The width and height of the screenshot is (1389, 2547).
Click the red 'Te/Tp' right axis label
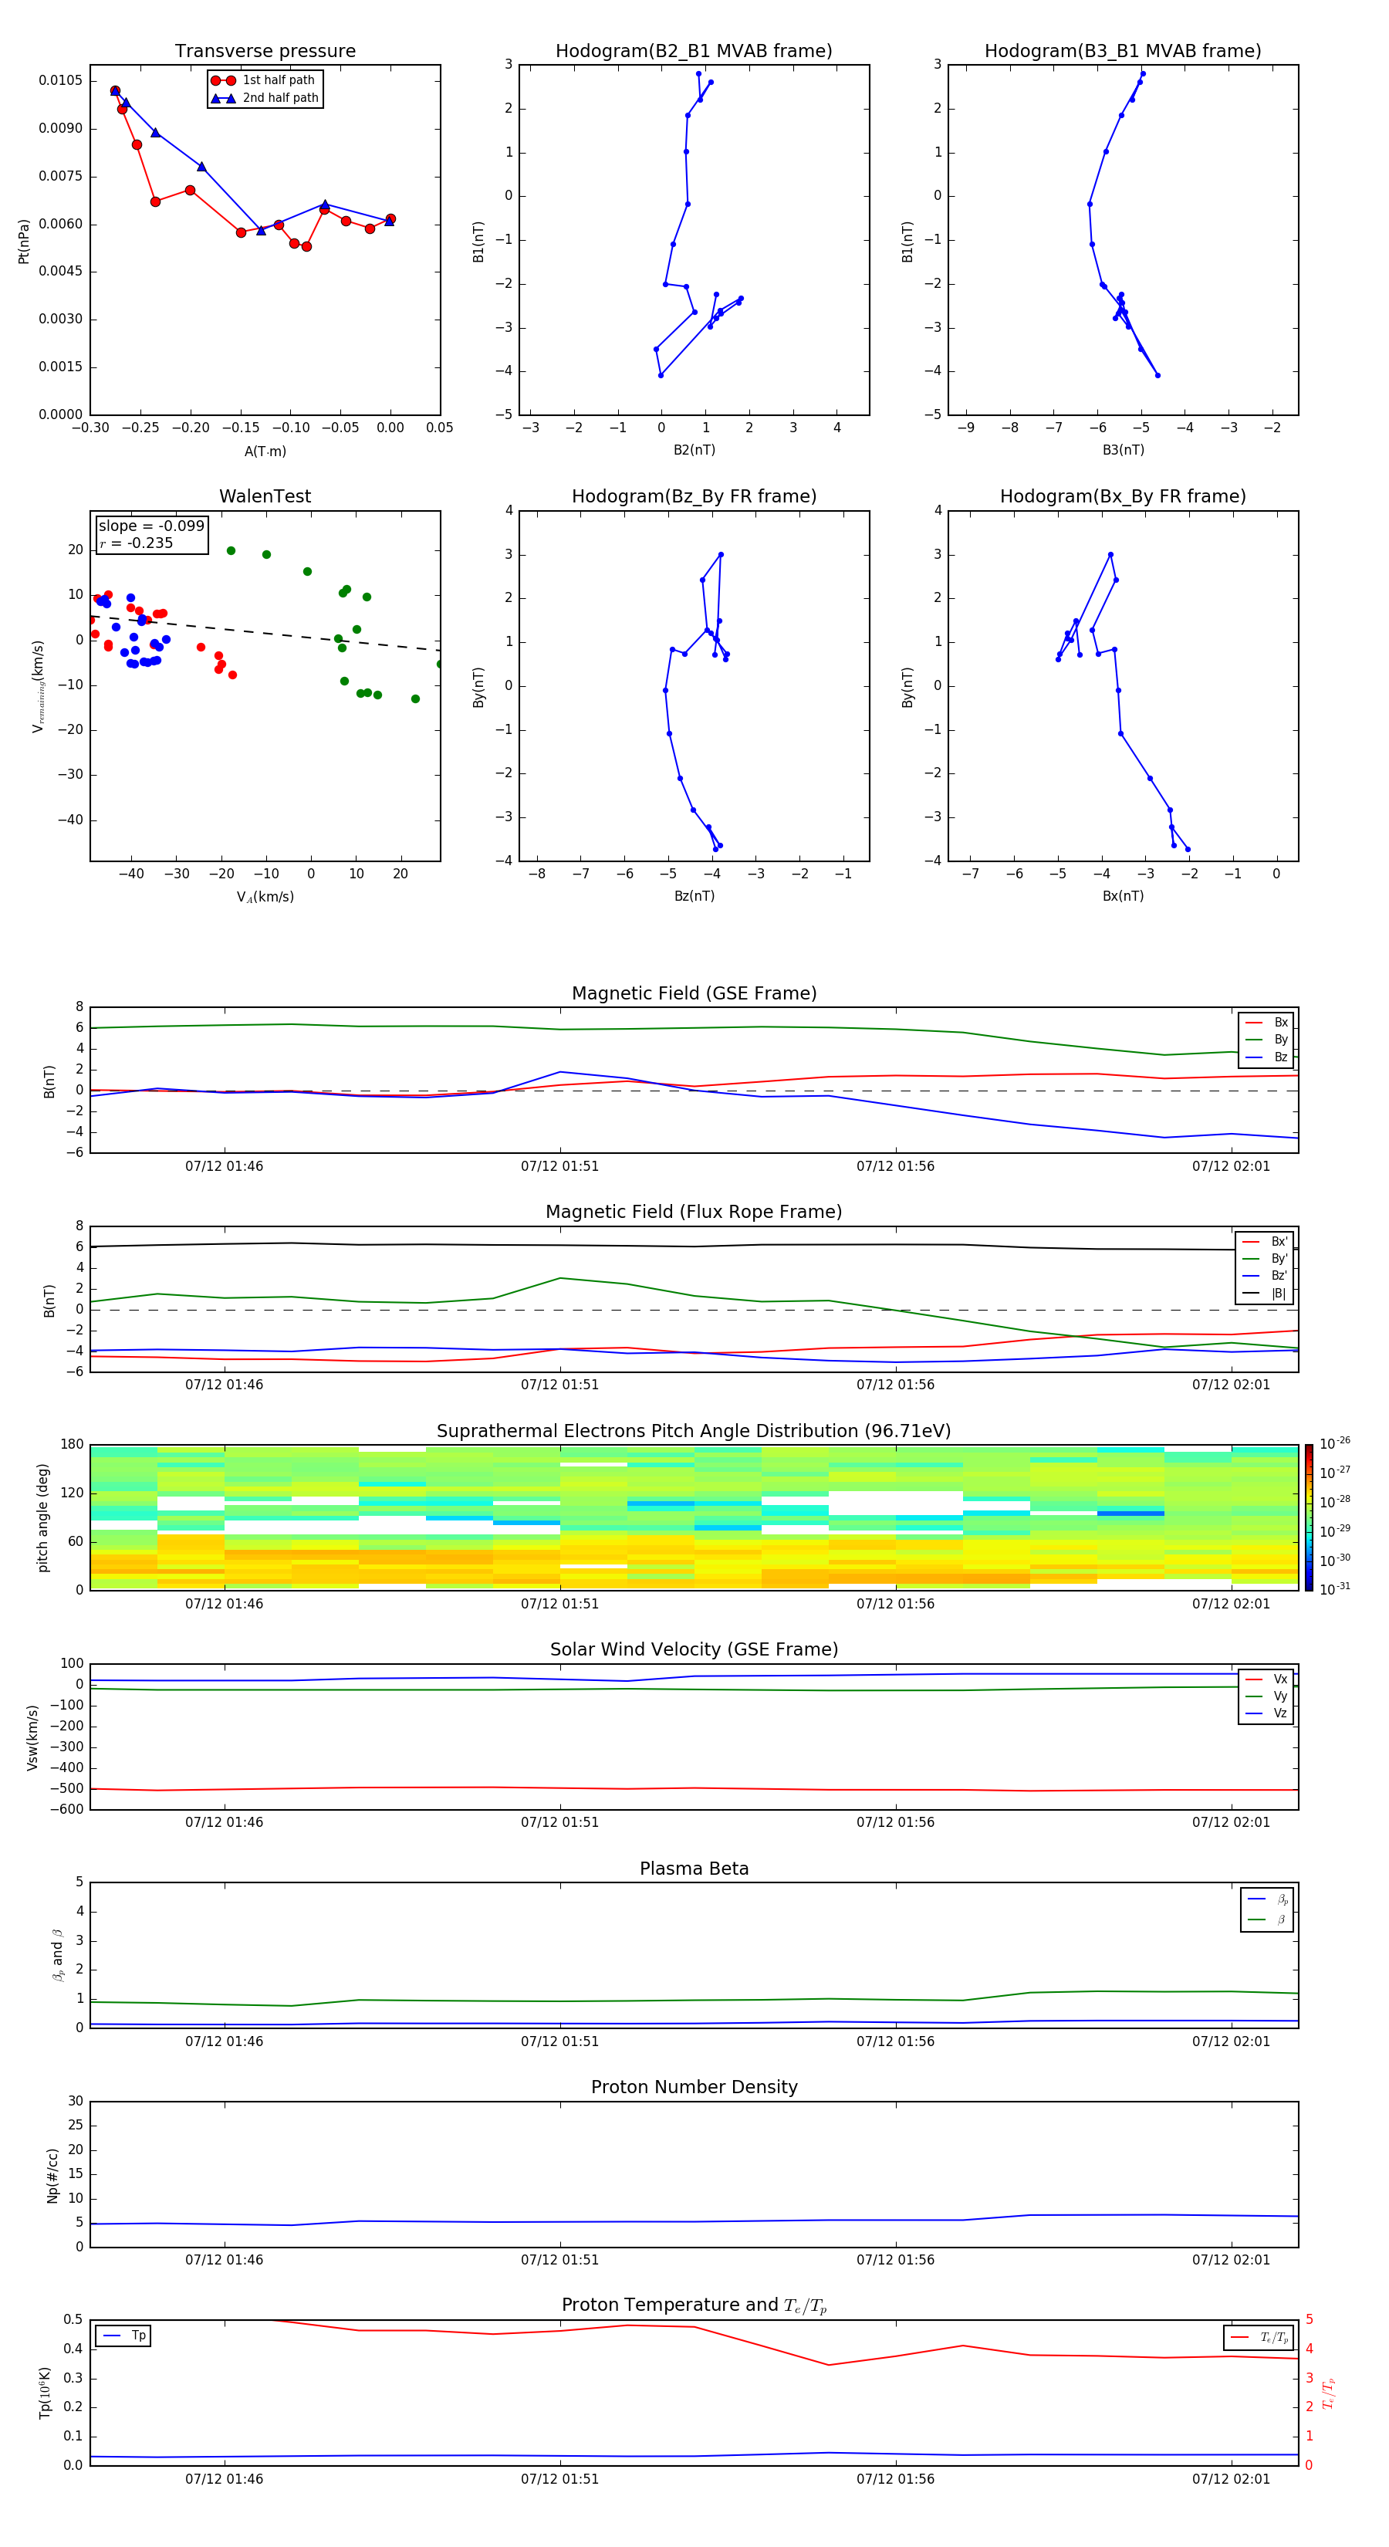click(x=1329, y=2393)
